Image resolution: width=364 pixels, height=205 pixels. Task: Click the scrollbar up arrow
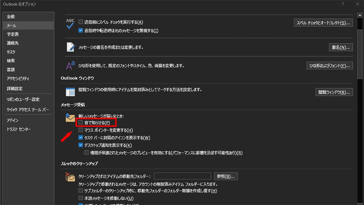(x=360, y=15)
